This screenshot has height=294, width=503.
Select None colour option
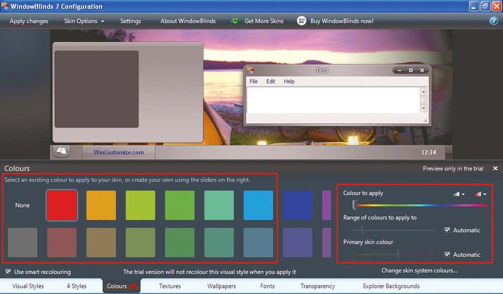point(23,205)
